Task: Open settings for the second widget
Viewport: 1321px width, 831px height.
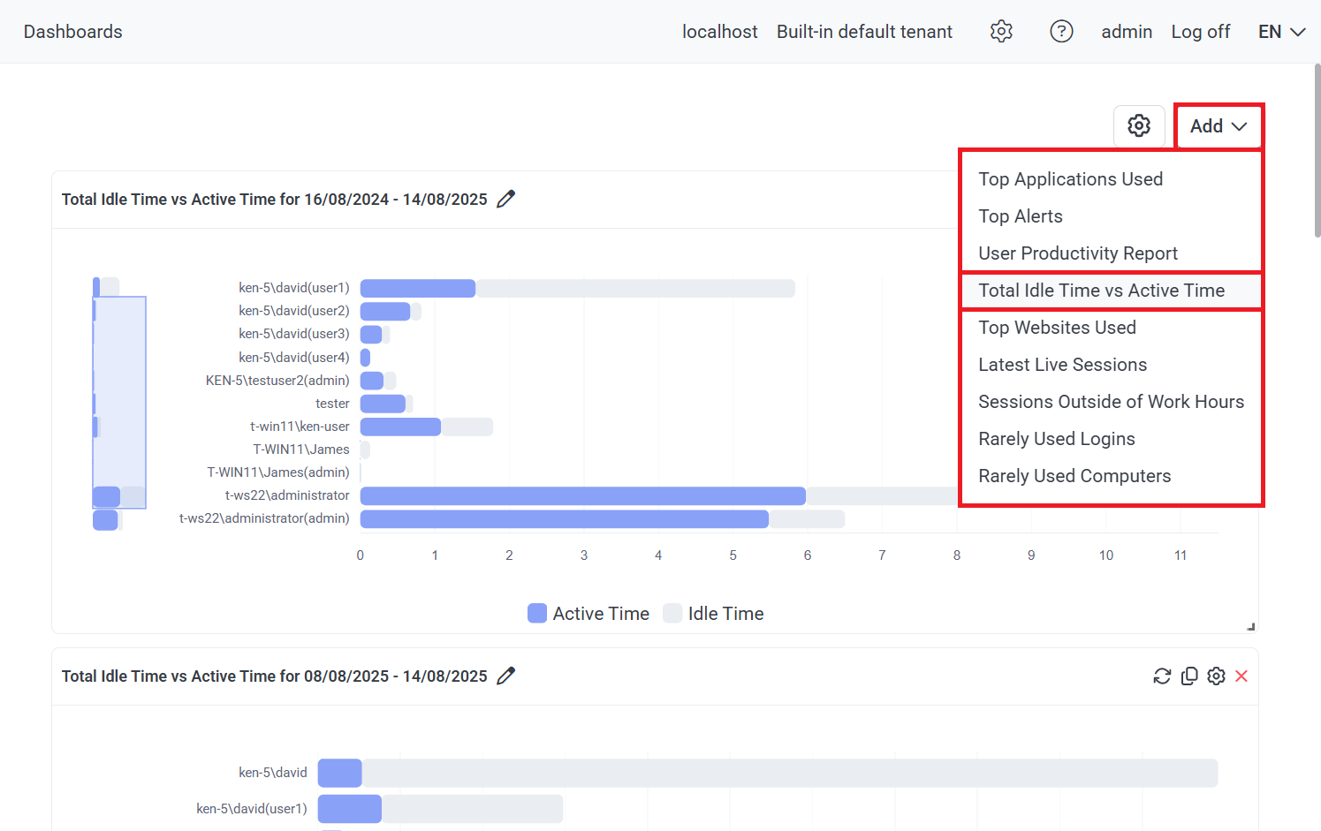Action: (x=1217, y=676)
